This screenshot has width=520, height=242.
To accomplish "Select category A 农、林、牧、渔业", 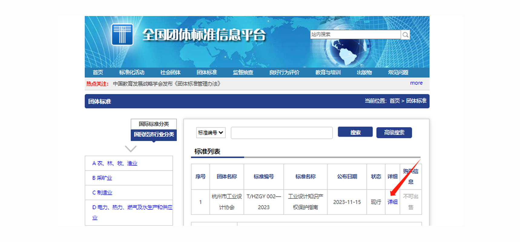I will [115, 163].
